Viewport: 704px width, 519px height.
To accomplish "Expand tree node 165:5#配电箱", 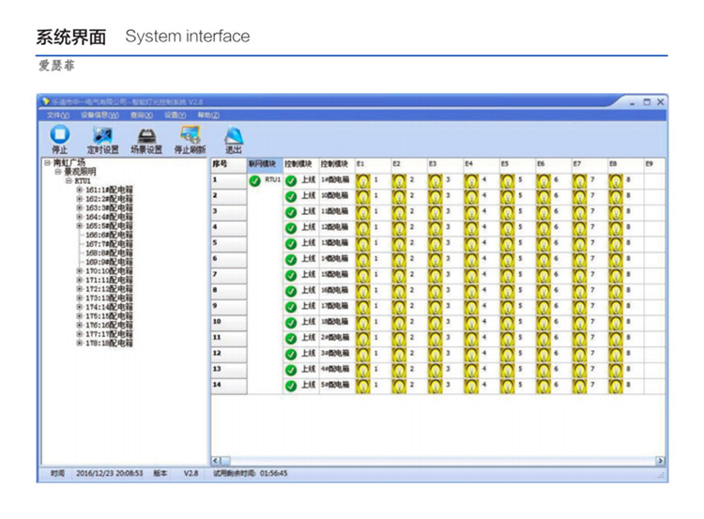I will [x=80, y=226].
